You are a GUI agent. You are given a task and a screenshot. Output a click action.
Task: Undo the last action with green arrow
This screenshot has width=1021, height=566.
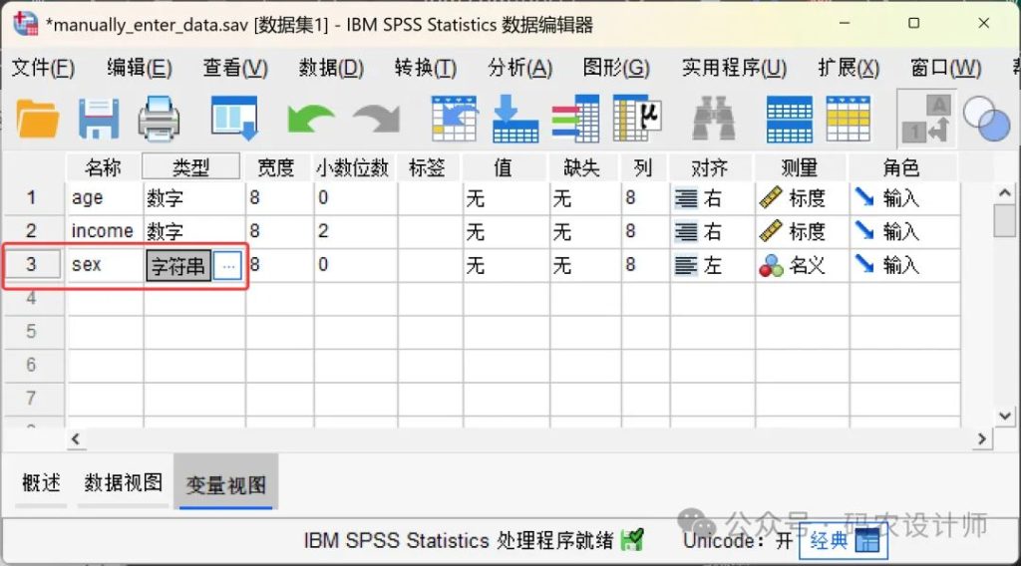pyautogui.click(x=310, y=119)
